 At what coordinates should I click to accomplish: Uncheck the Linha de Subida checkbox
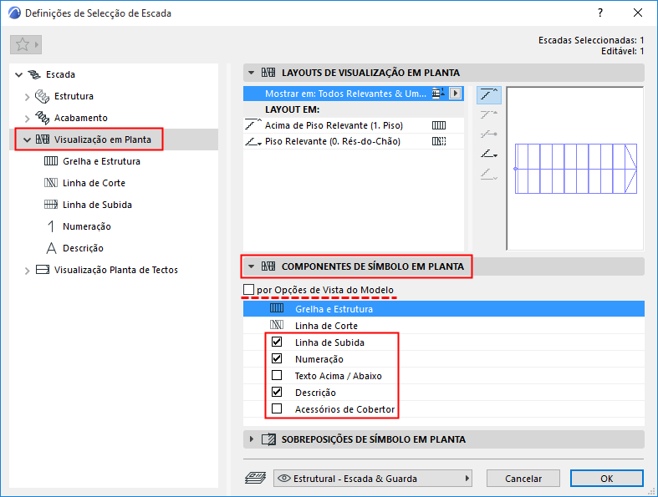[277, 342]
